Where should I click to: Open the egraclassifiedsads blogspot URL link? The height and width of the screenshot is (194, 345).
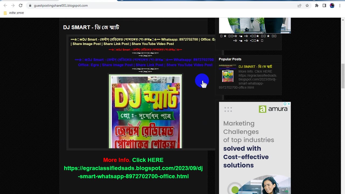click(x=133, y=172)
